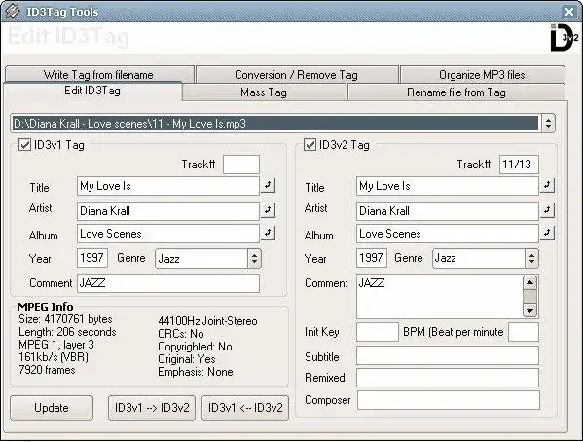Click the BPM input field
The image size is (583, 442).
(x=523, y=332)
